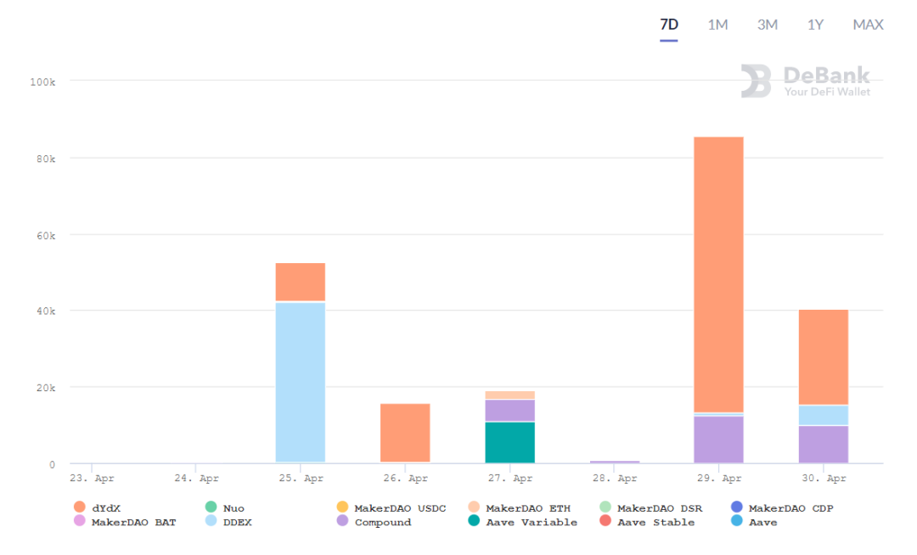The height and width of the screenshot is (555, 917).
Task: Click the Compound legend label
Action: point(382,522)
